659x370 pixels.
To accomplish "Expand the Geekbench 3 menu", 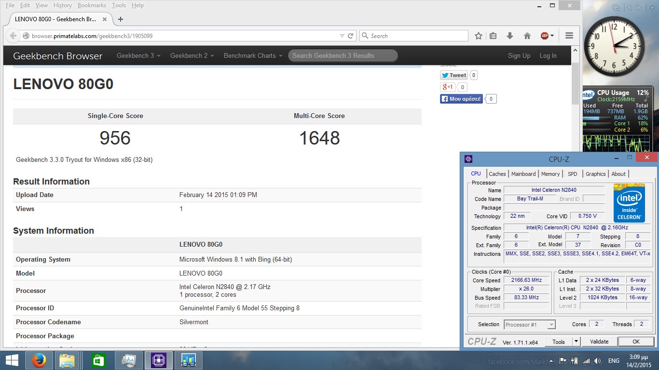I will tap(138, 55).
